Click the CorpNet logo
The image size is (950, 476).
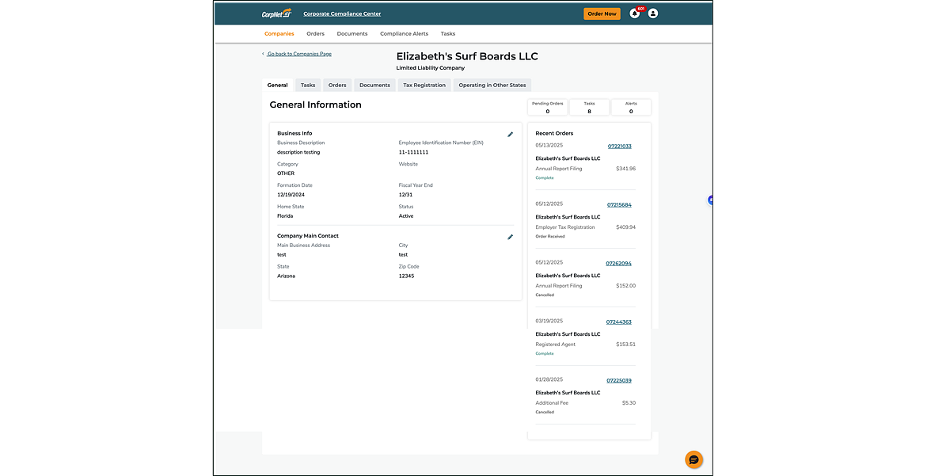[x=277, y=13]
